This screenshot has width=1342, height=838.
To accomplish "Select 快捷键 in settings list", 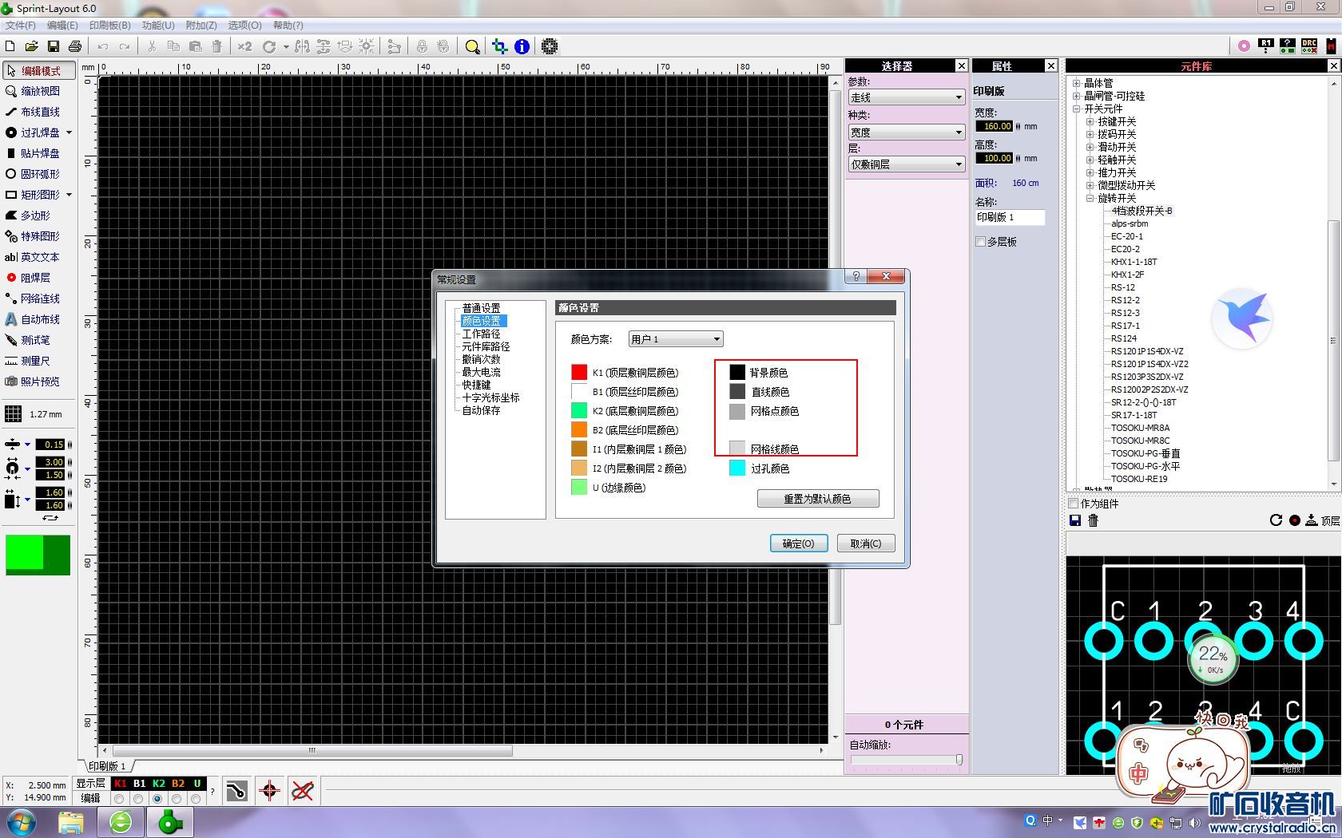I will [x=476, y=385].
